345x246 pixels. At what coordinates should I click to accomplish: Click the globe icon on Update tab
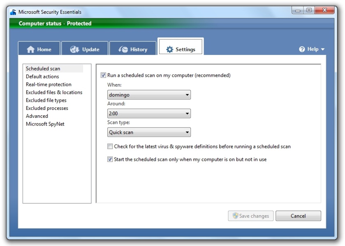74,49
